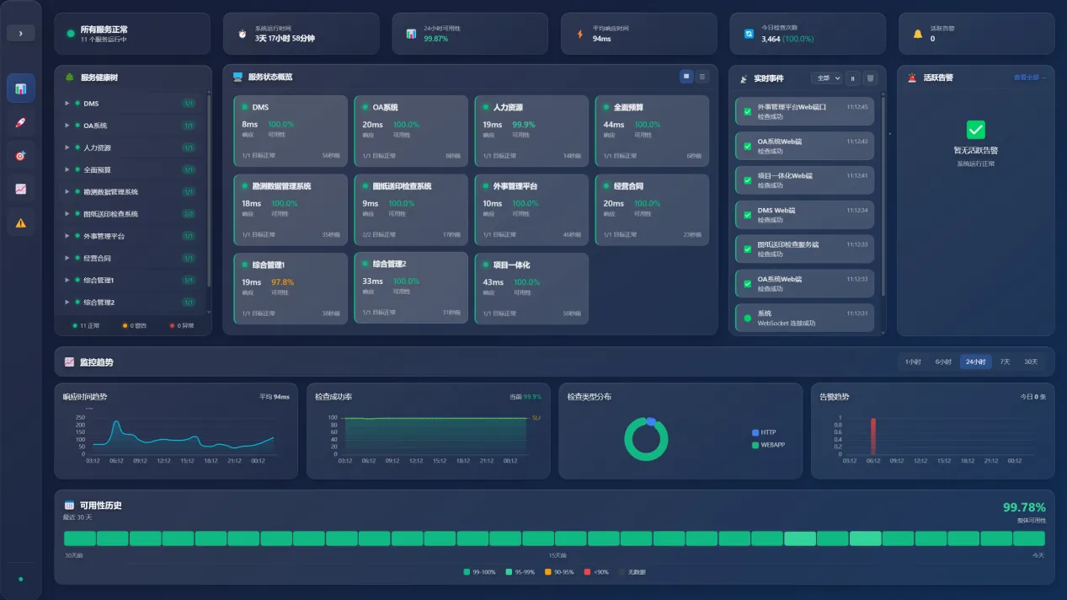
Task: Open the target icon in sidebar
Action: point(20,156)
